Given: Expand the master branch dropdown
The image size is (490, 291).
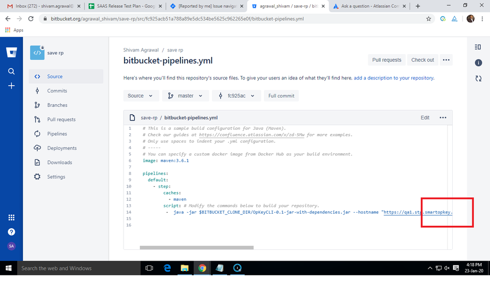Looking at the screenshot, I should (x=185, y=96).
